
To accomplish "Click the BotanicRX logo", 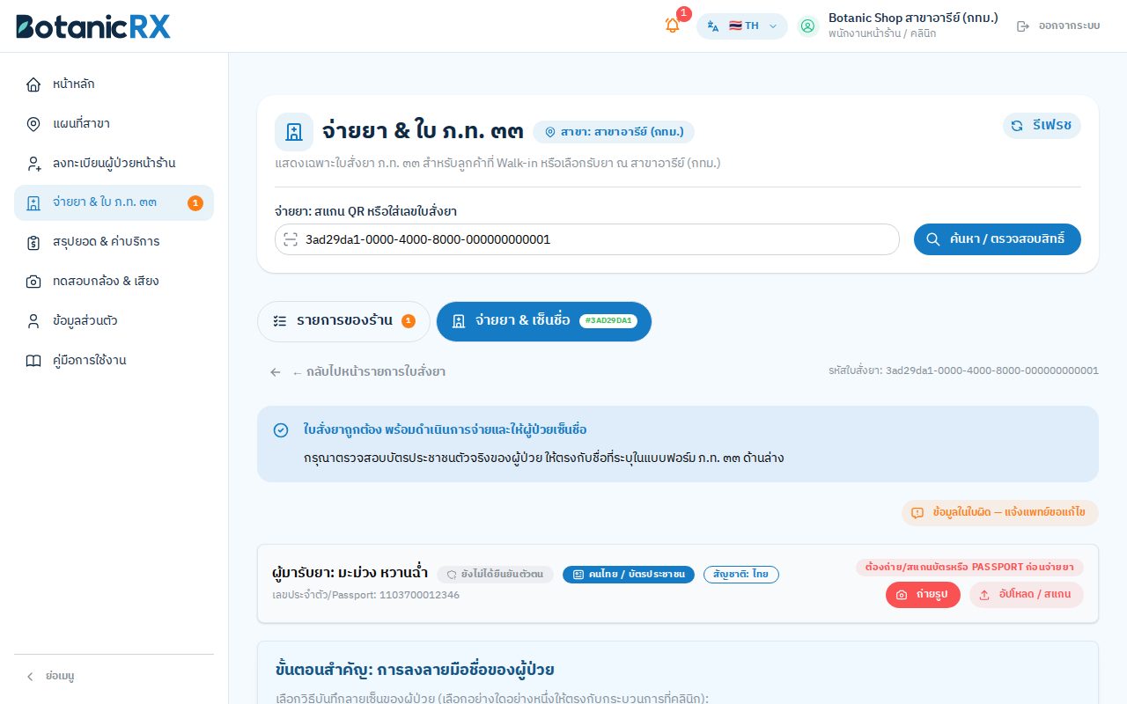I will coord(93,26).
